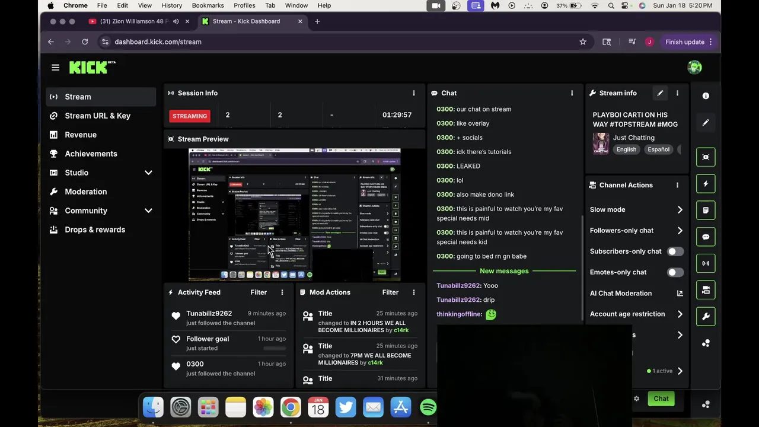
Task: Open Stream URL & Key page
Action: click(x=101, y=116)
